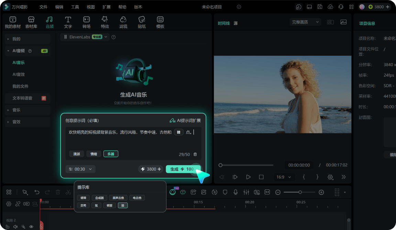Image resolution: width=396 pixels, height=230 pixels.
Task: Click the timeline zoom slider handle
Action: 300,193
